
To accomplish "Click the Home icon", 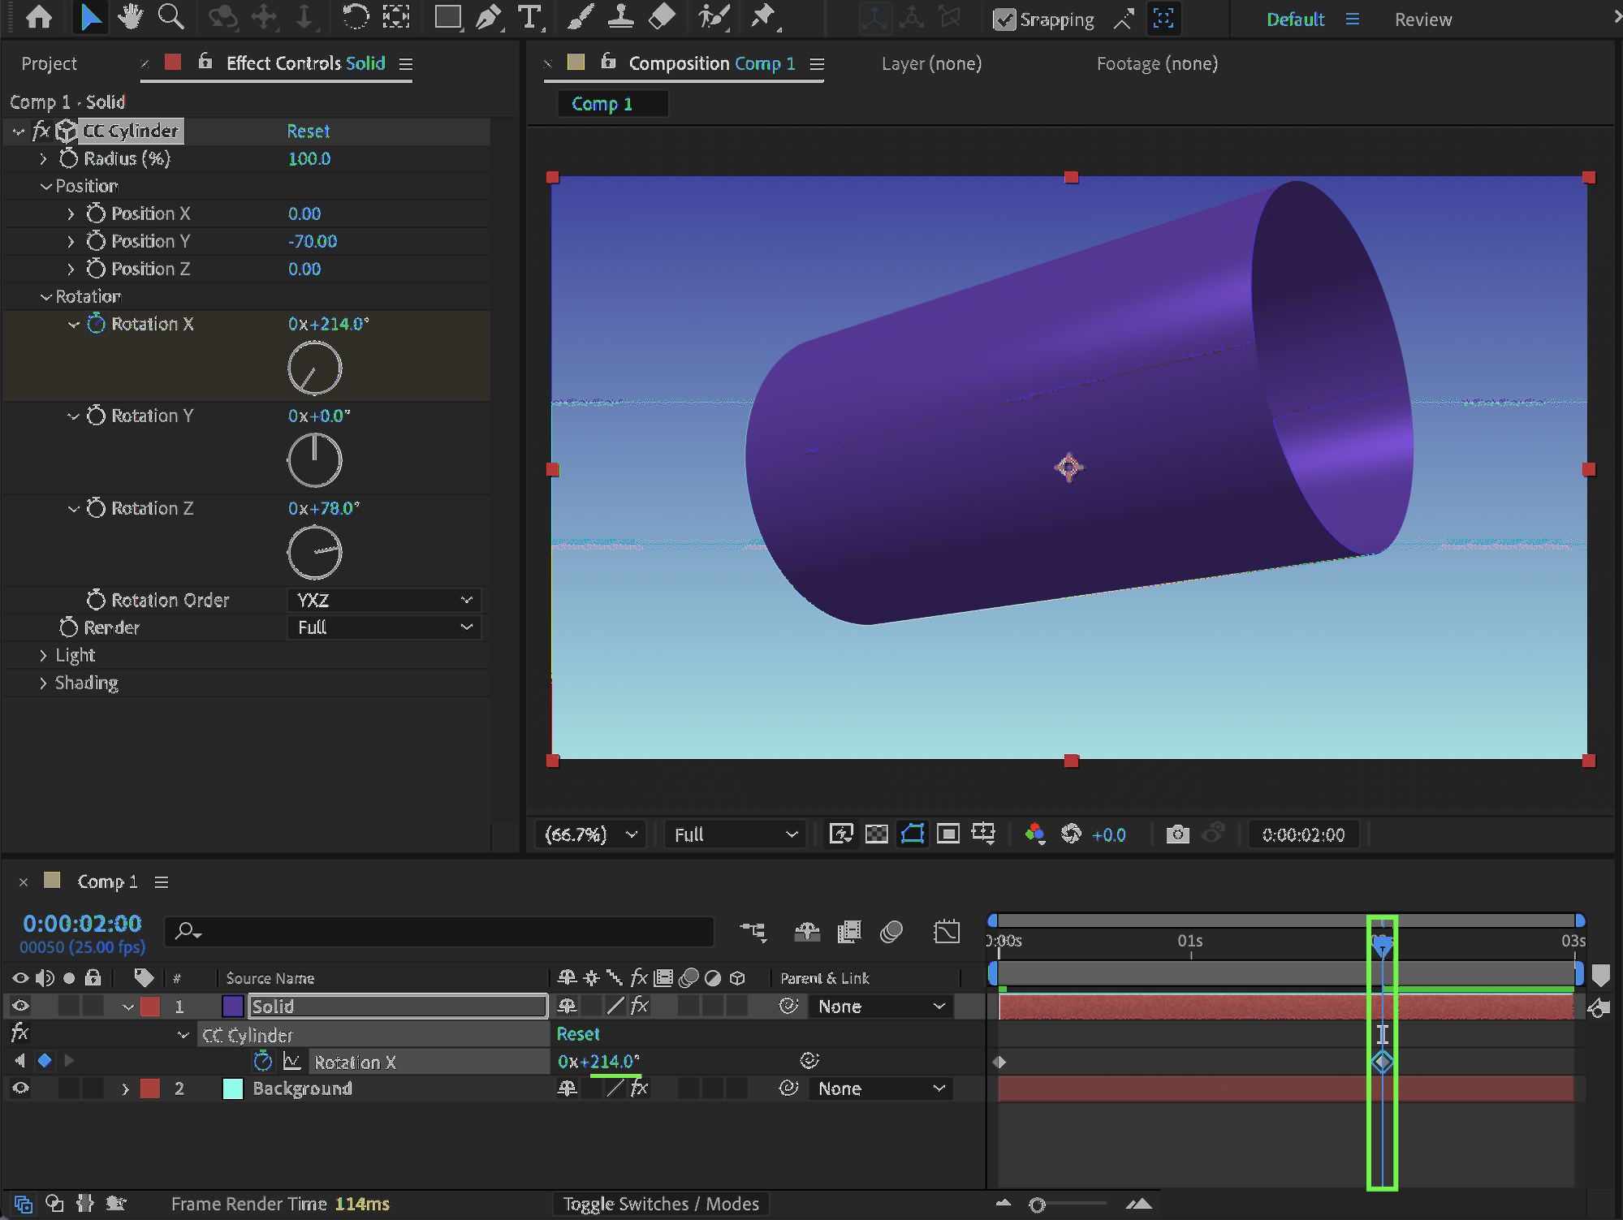I will coord(39,17).
